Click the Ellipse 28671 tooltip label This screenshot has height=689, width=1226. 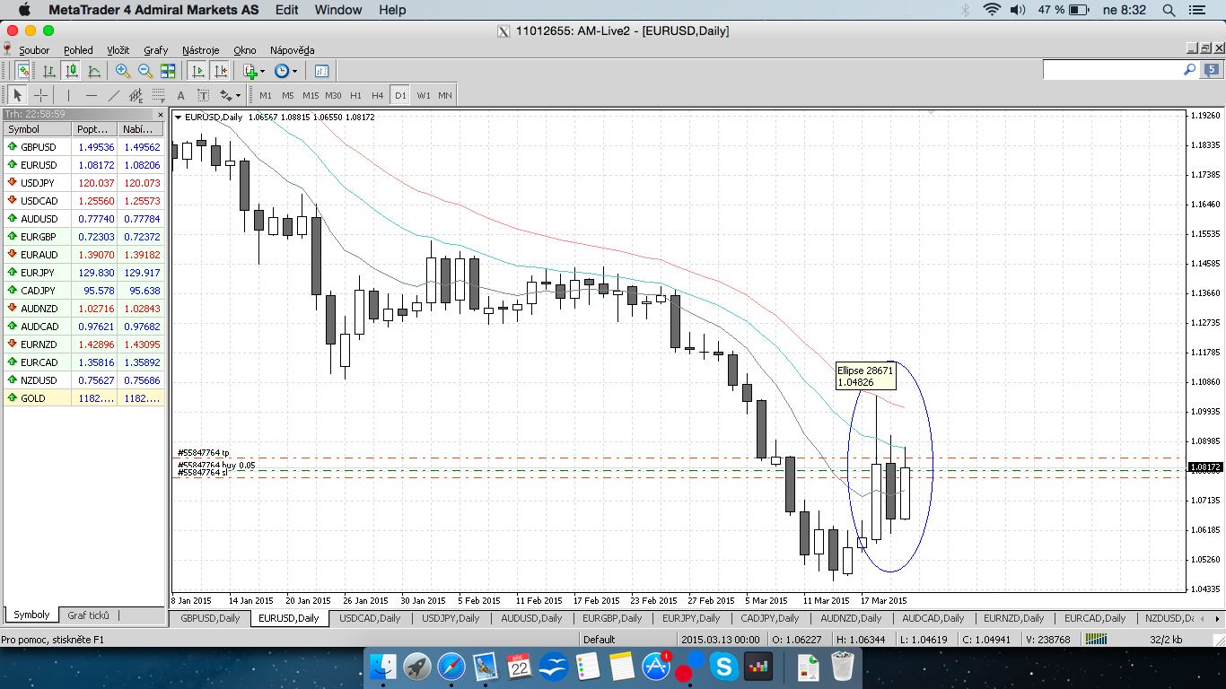click(x=865, y=376)
